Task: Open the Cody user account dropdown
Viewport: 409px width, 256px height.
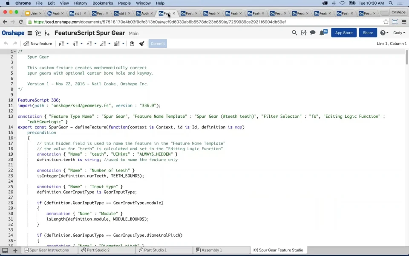Action: click(x=399, y=33)
